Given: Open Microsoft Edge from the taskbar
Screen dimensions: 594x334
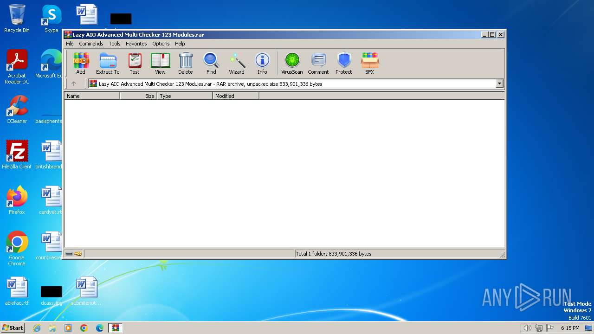Looking at the screenshot, I should (x=100, y=328).
